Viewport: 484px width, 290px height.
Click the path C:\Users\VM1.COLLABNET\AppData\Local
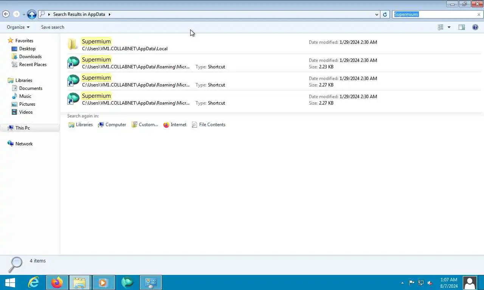click(125, 49)
